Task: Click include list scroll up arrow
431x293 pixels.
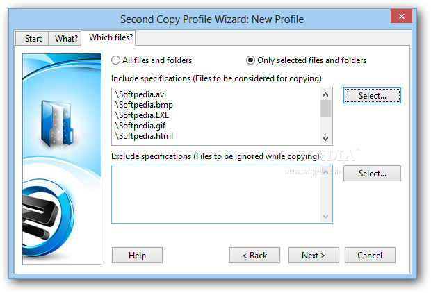Action: [326, 94]
